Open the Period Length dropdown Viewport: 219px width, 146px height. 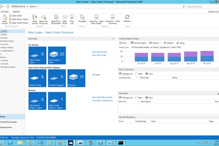tap(139, 43)
